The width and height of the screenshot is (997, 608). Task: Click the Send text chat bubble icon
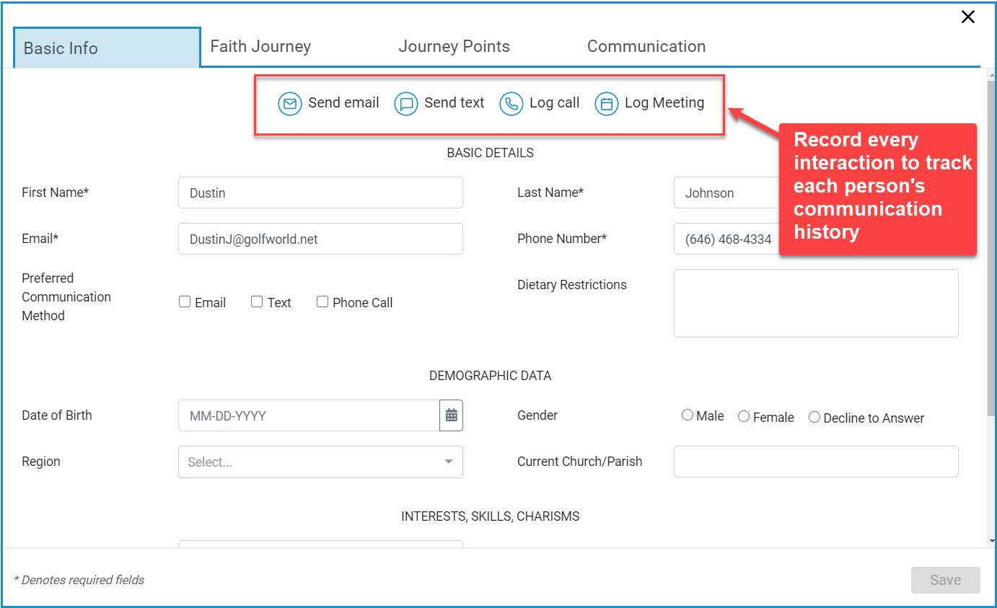tap(406, 104)
